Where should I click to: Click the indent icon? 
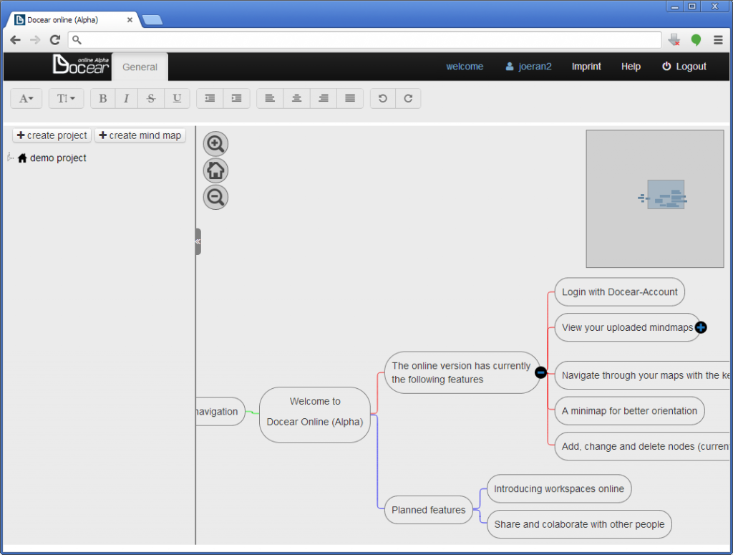[x=236, y=99]
